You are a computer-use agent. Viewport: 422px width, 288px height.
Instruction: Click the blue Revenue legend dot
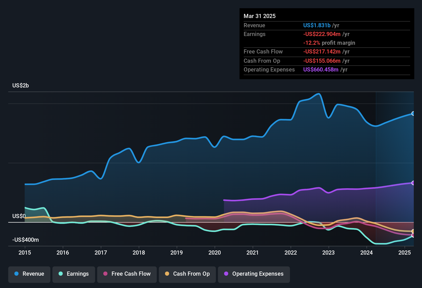click(16, 274)
